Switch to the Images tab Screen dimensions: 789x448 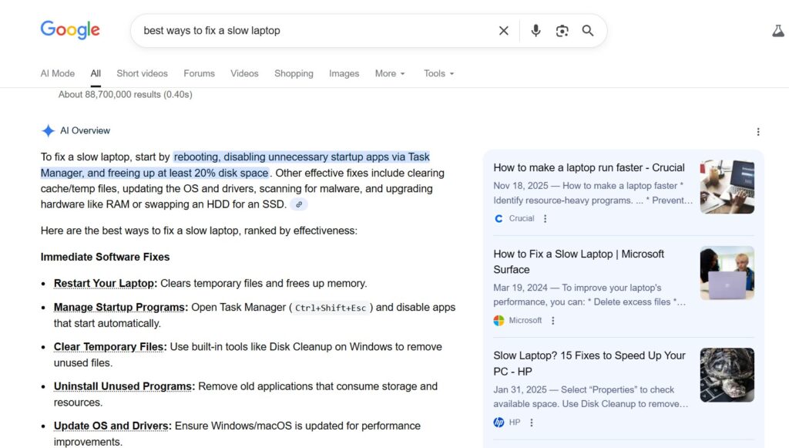tap(344, 73)
